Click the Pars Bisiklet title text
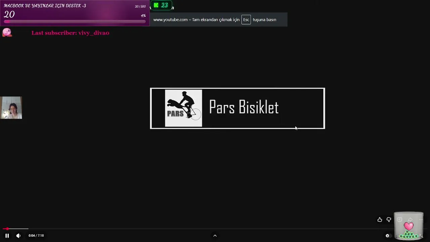This screenshot has height=242, width=430. pyautogui.click(x=244, y=108)
